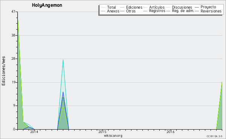Select the Total legend entry

tap(111, 7)
